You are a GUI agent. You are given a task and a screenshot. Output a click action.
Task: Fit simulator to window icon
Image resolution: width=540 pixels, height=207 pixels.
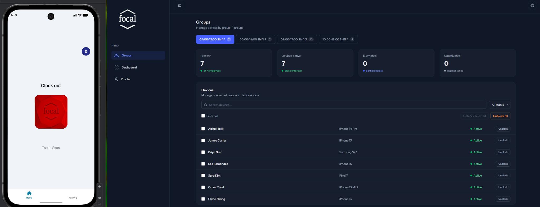tap(99, 203)
